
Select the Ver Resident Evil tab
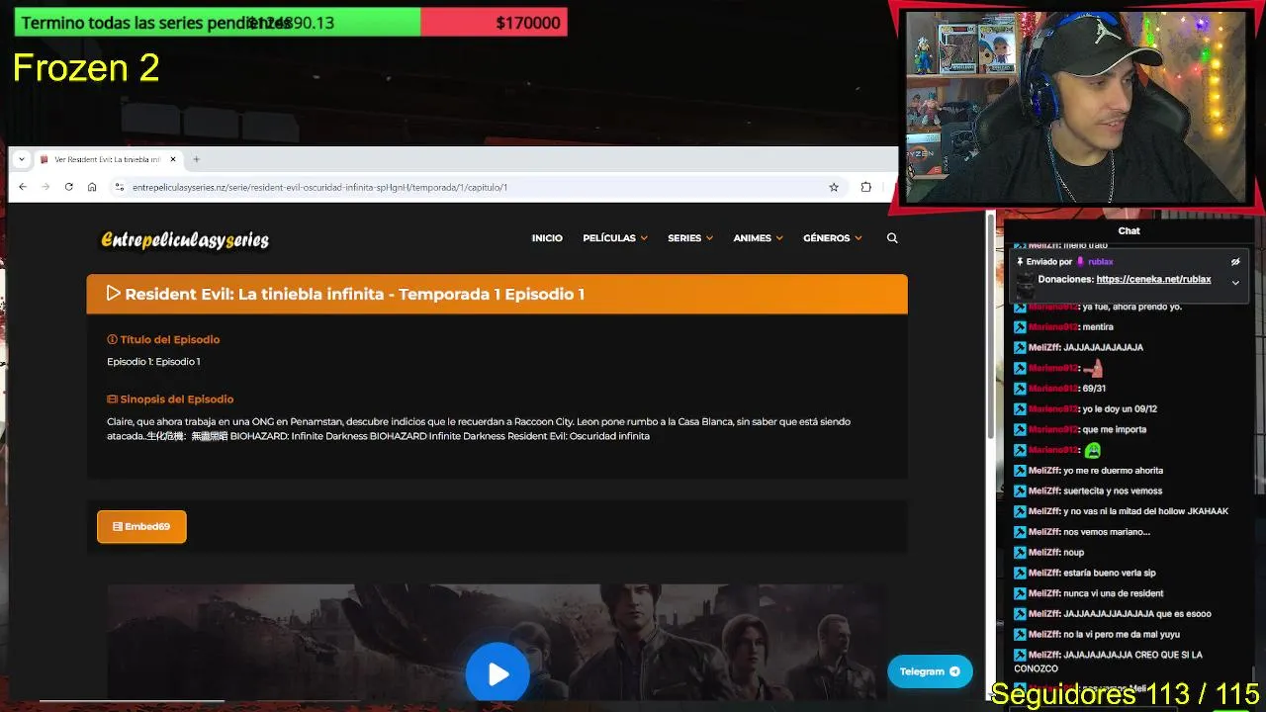pos(108,159)
